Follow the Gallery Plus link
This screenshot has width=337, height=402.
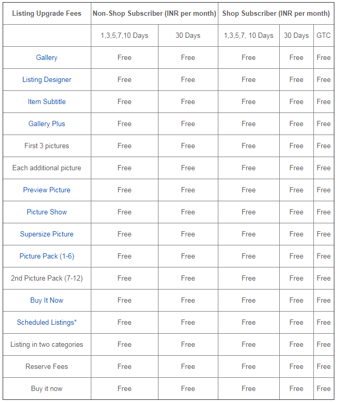47,124
